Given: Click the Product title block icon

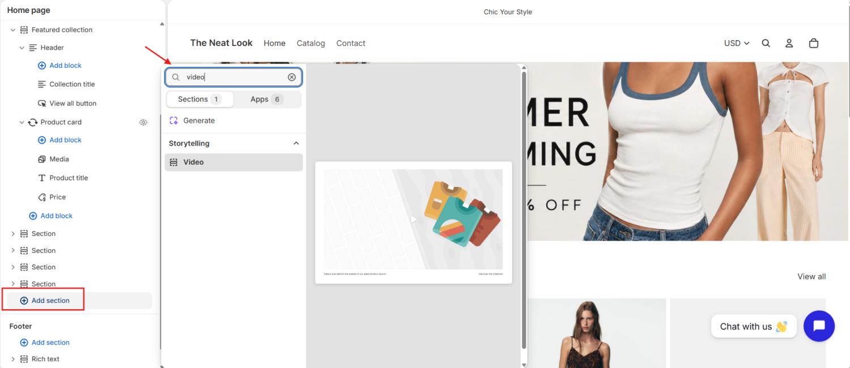Looking at the screenshot, I should pos(42,178).
